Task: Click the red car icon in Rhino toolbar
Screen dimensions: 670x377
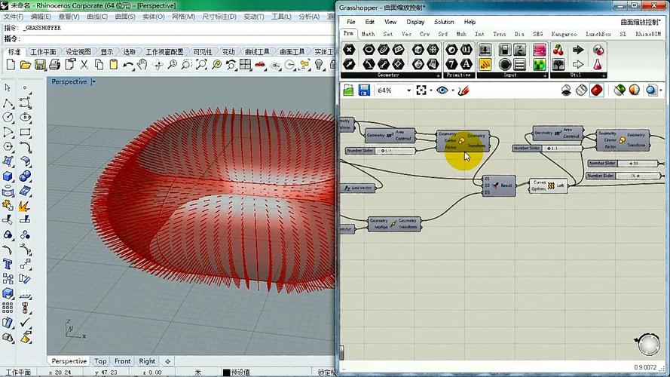Action: coord(260,65)
